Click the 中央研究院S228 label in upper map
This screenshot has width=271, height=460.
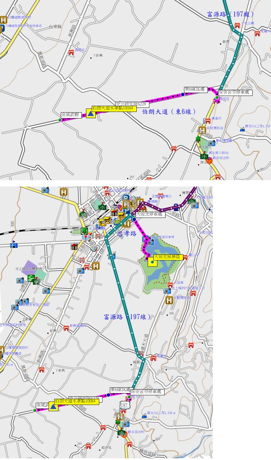tap(131, 104)
